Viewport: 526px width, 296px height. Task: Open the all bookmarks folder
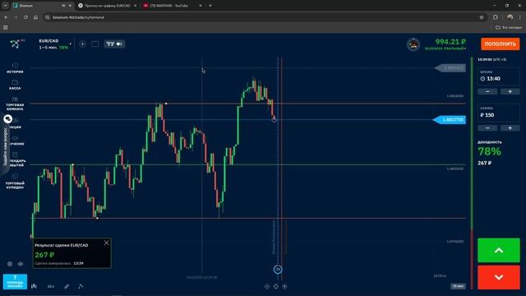click(509, 27)
